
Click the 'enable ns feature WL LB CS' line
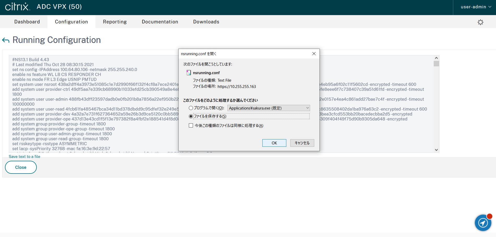click(x=57, y=74)
